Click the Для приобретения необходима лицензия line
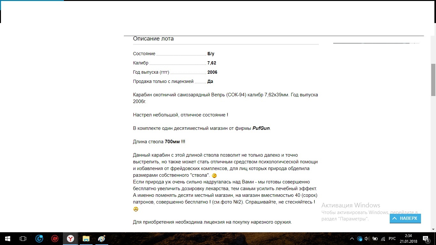This screenshot has width=436, height=245. 212,222
